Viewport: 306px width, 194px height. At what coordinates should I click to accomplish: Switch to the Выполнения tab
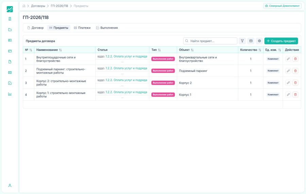click(107, 28)
